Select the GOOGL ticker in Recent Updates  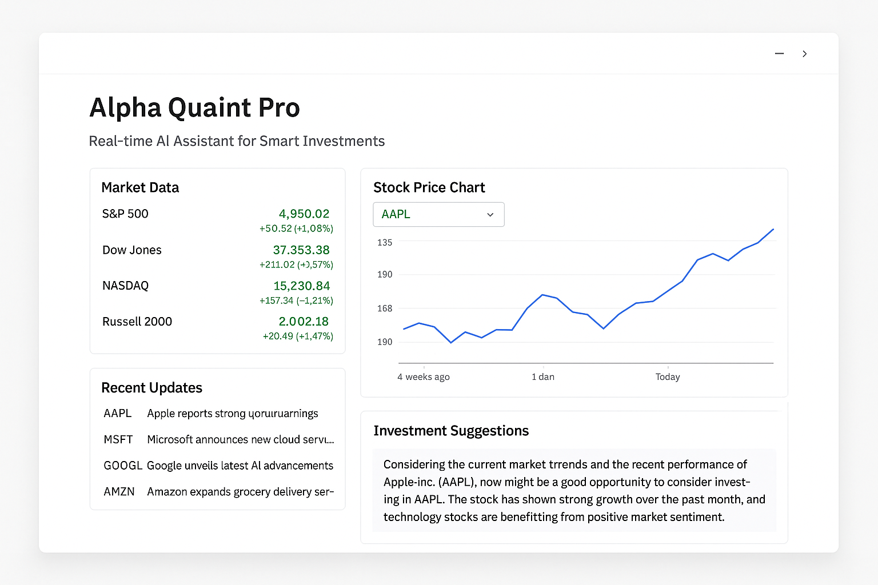click(123, 466)
